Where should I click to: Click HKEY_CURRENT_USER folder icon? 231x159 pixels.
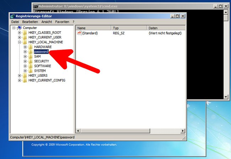pos(25,37)
